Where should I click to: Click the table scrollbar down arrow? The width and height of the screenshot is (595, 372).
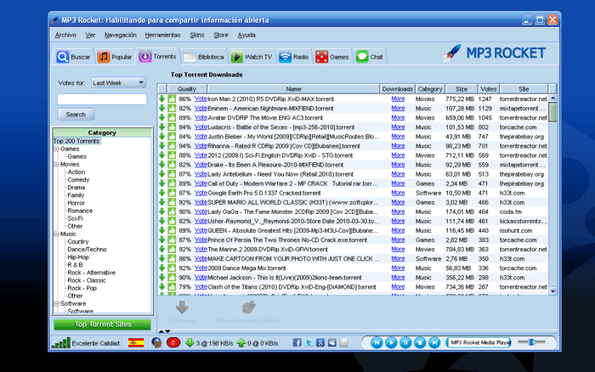pos(552,291)
